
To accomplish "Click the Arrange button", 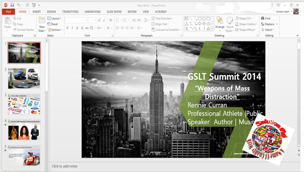I will (220, 24).
